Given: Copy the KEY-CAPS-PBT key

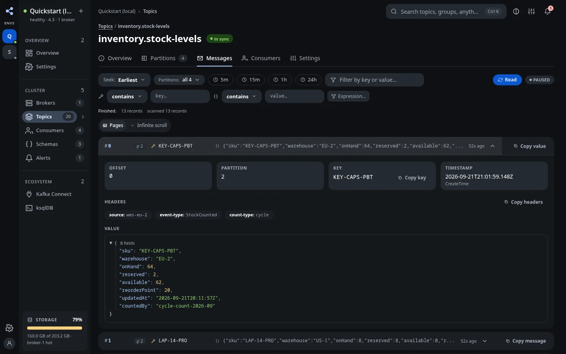Looking at the screenshot, I should tap(412, 178).
